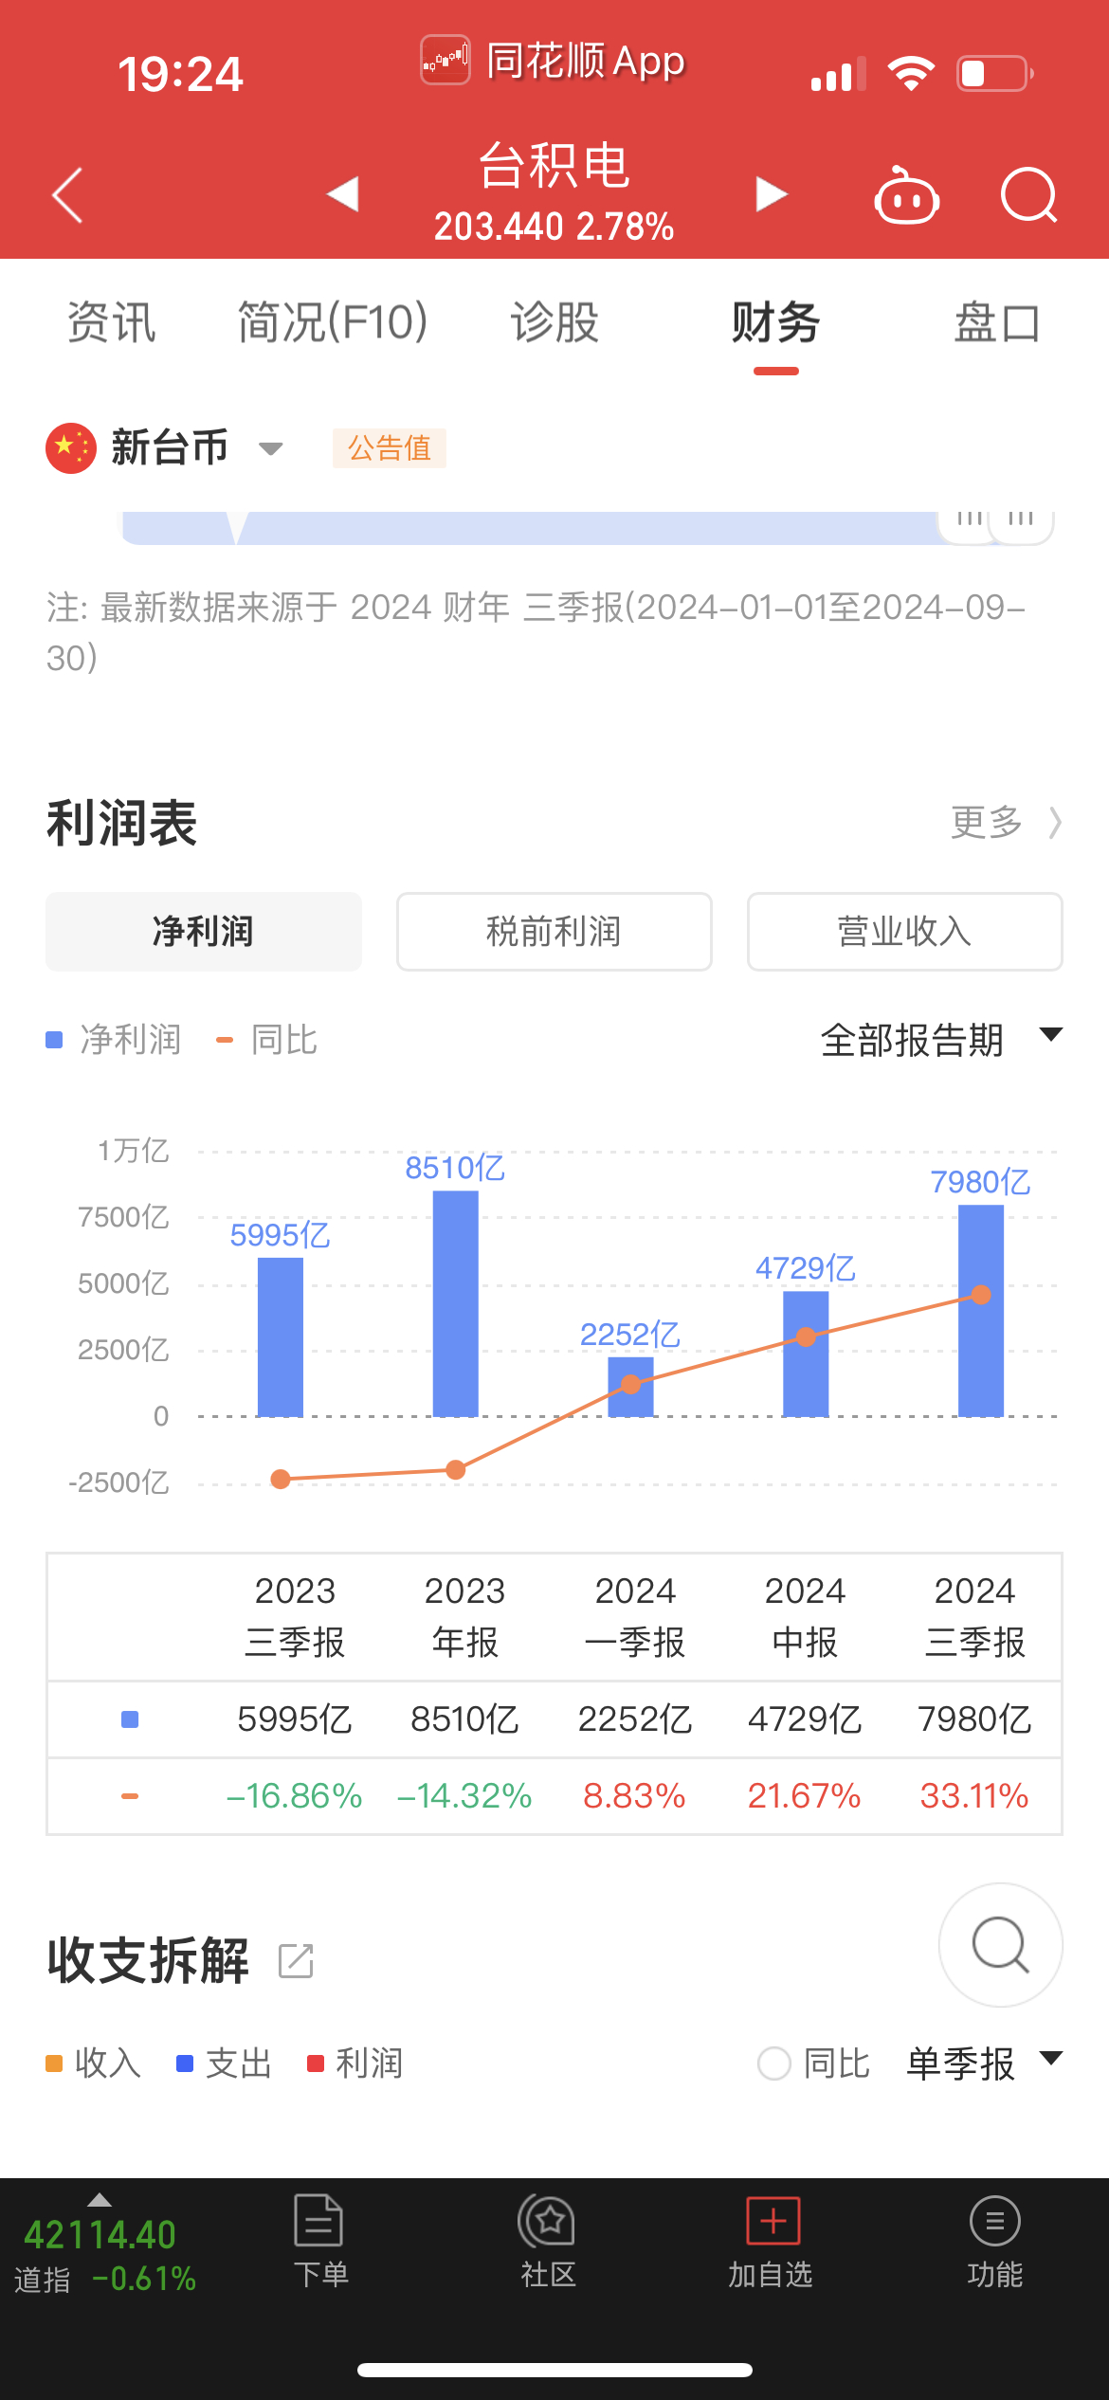
Task: Toggle the 支出 legend item
Action: [225, 2064]
